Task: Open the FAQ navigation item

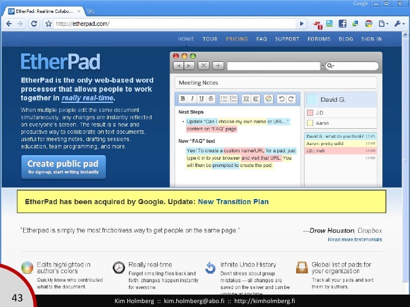Action: 261,39
